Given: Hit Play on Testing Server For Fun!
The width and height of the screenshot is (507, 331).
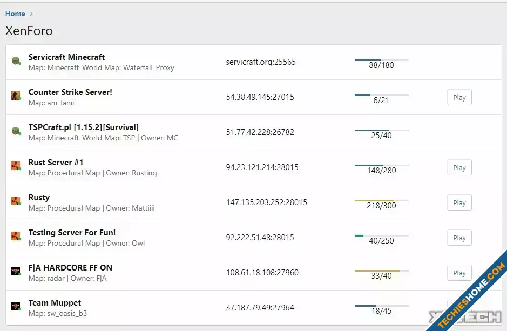Looking at the screenshot, I should 459,238.
